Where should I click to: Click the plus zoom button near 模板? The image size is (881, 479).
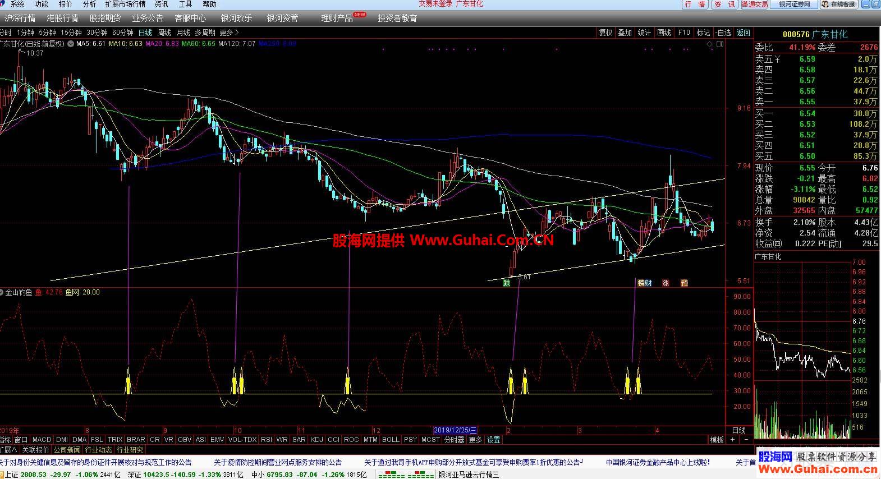point(732,440)
